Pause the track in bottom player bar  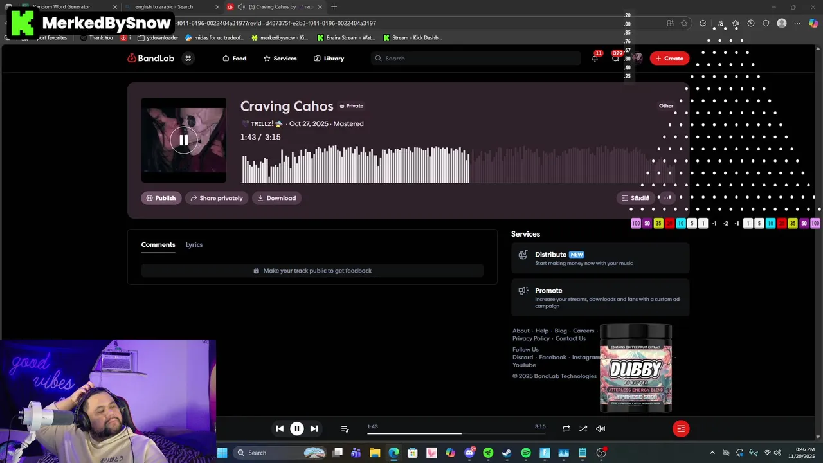[x=297, y=428]
